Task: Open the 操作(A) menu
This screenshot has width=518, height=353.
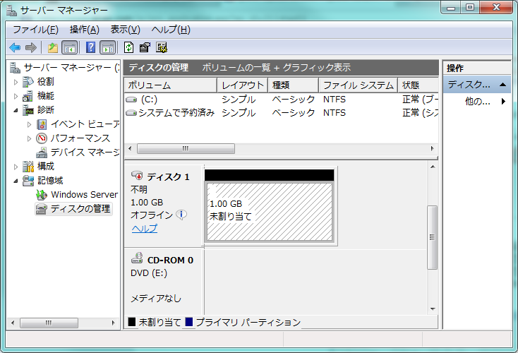Action: point(84,30)
